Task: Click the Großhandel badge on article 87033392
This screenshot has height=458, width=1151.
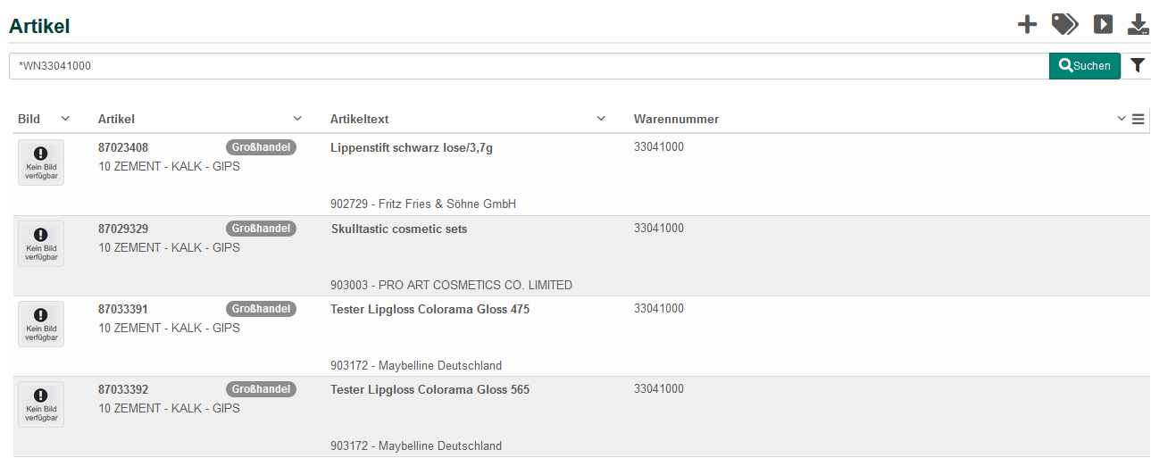Action: 261,389
